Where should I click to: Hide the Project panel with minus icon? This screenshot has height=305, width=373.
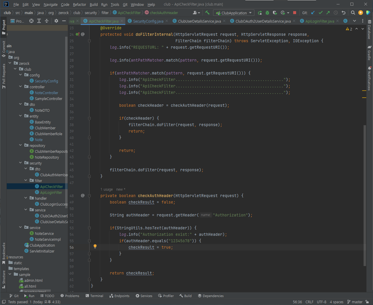[x=64, y=21]
